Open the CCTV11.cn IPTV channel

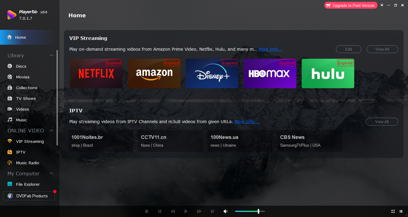pyautogui.click(x=171, y=141)
